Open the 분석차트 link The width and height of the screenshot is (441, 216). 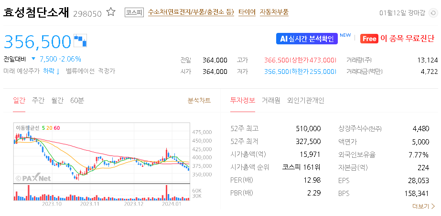(199, 101)
